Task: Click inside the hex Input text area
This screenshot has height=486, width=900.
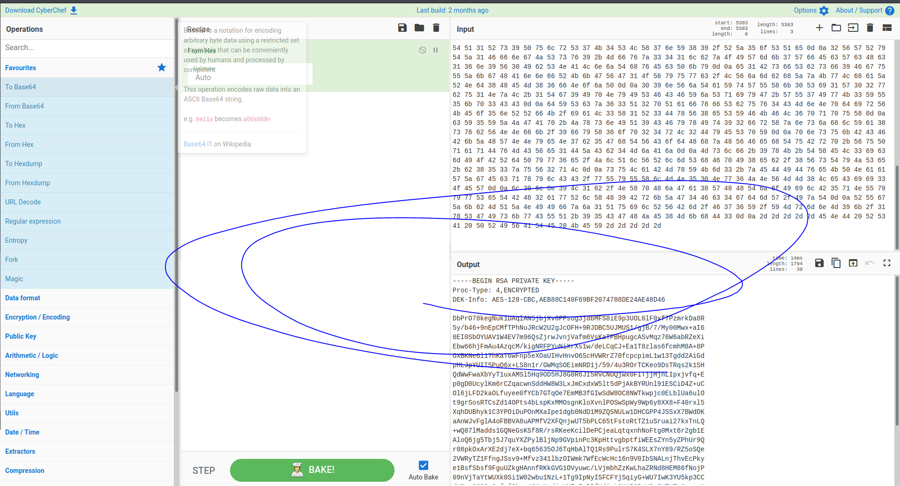Action: pyautogui.click(x=672, y=145)
